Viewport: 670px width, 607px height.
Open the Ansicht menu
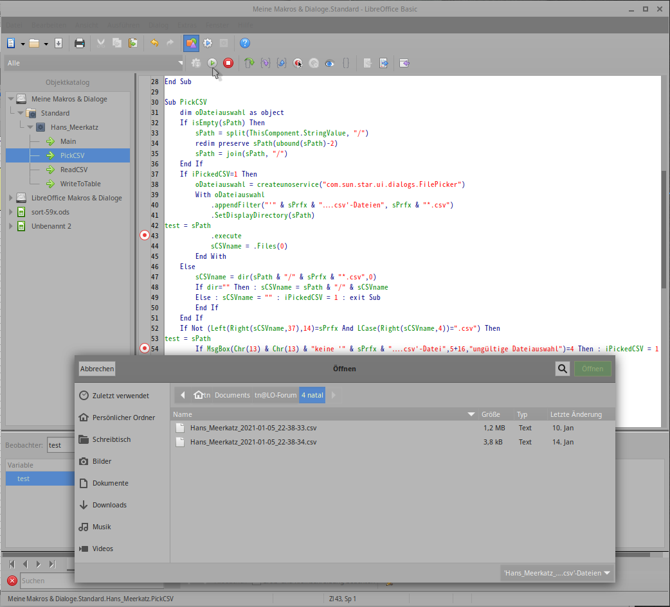(87, 25)
